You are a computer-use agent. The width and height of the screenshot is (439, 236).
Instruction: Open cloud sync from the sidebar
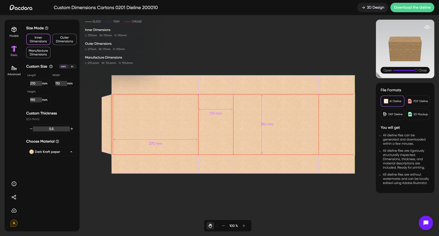point(14,210)
